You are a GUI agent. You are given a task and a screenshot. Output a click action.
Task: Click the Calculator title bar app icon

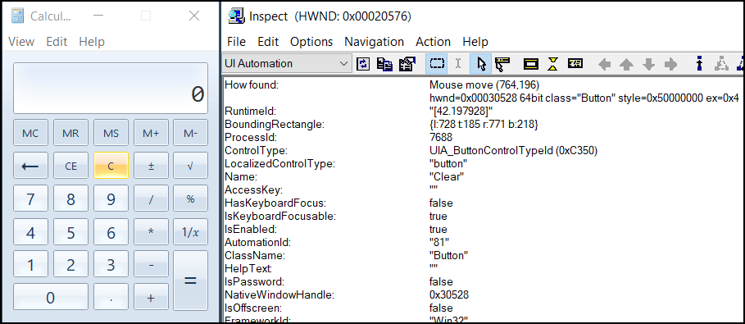17,16
